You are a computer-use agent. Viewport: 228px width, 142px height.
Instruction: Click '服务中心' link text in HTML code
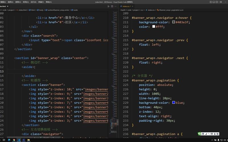tap(72, 18)
